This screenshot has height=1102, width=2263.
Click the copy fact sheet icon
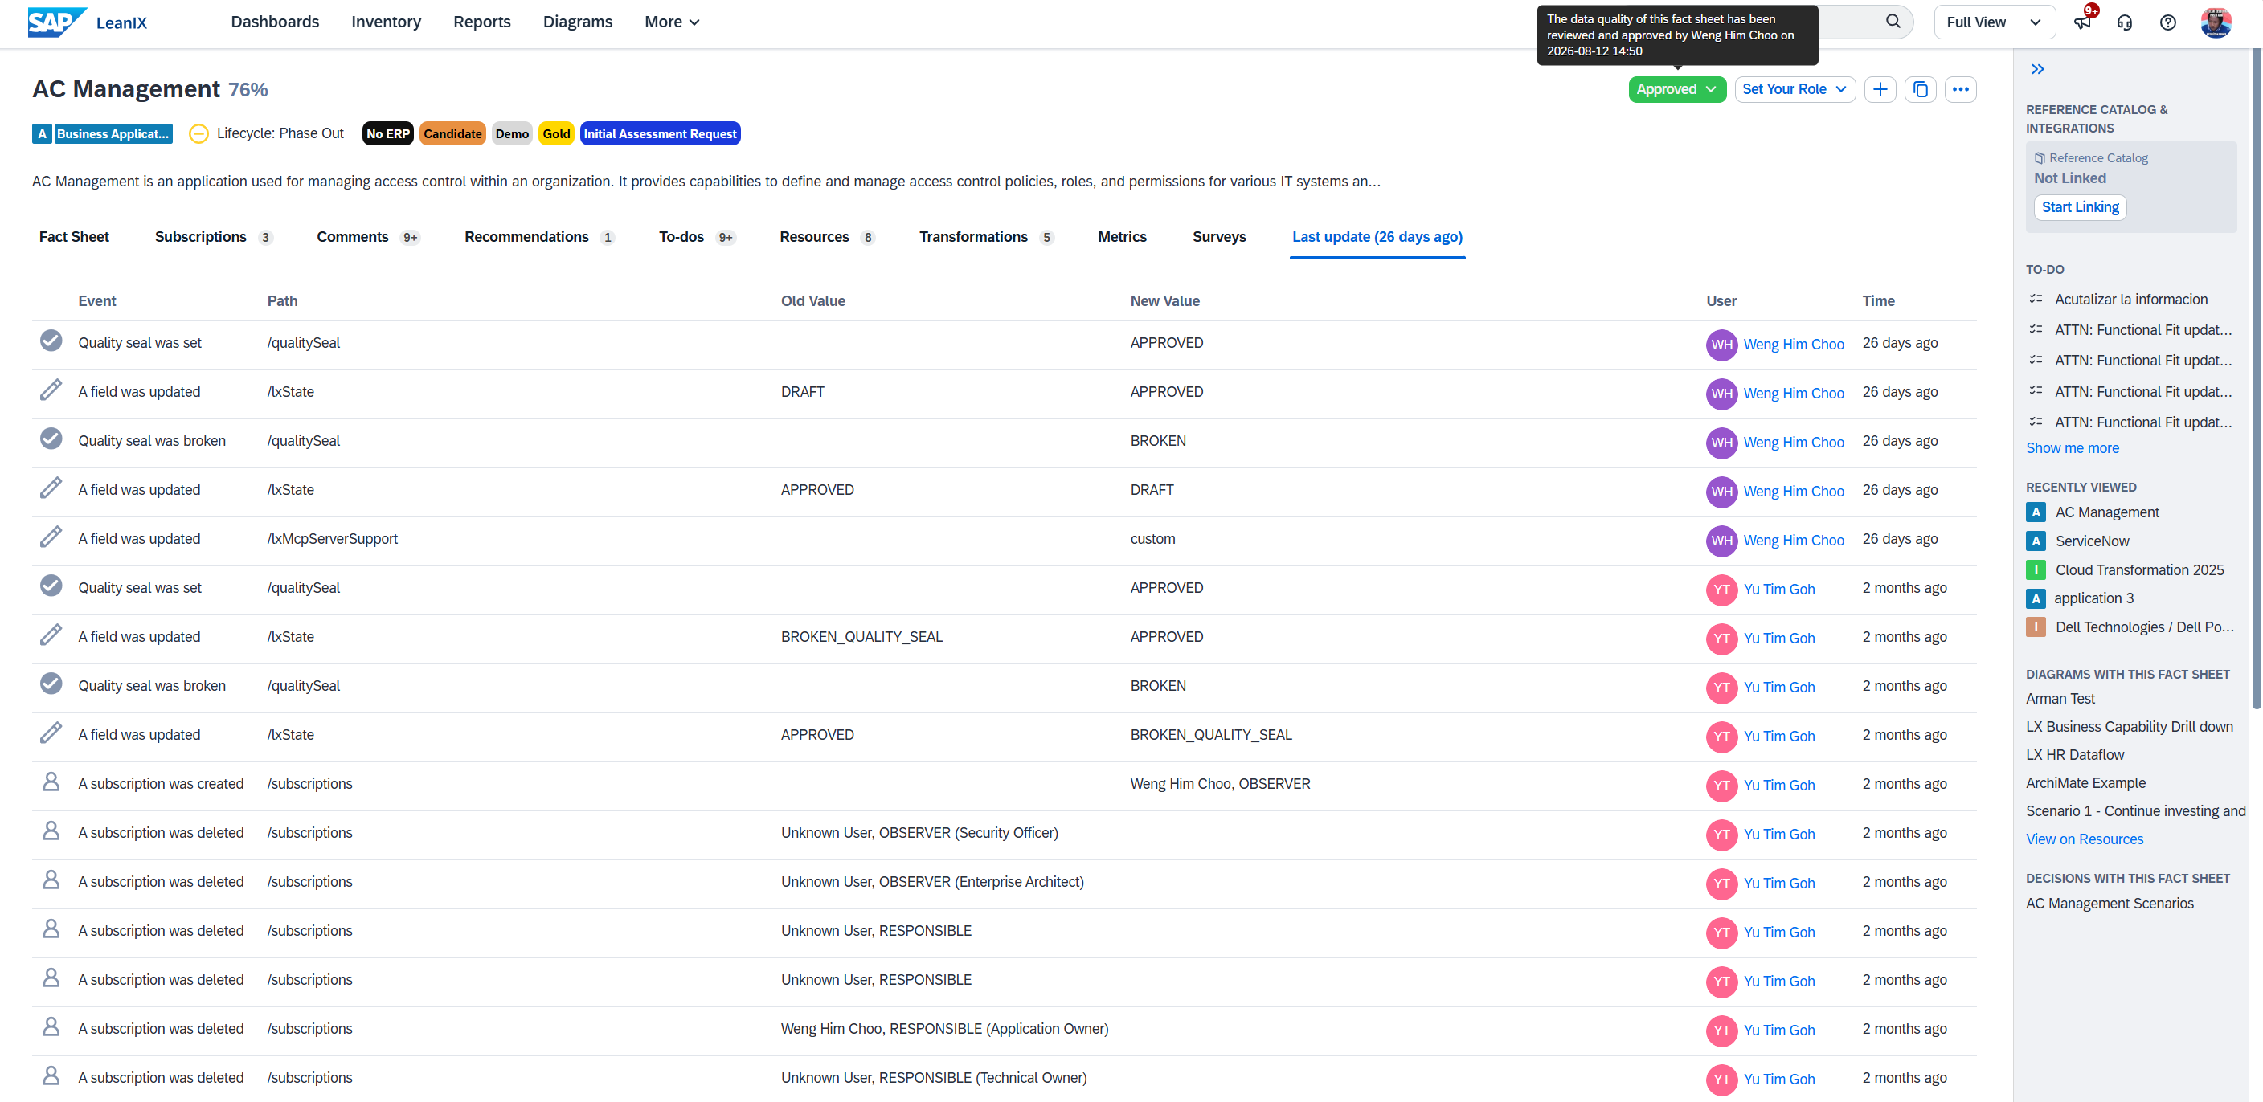[x=1920, y=88]
